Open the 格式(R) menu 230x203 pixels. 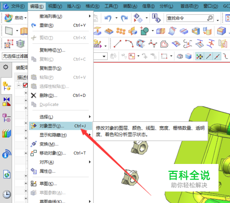click(92, 6)
